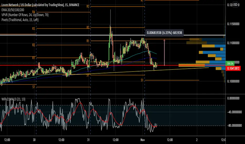Click the 0.00000000 oscillator axis label
This screenshot has width=245, height=144.
pos(233,98)
